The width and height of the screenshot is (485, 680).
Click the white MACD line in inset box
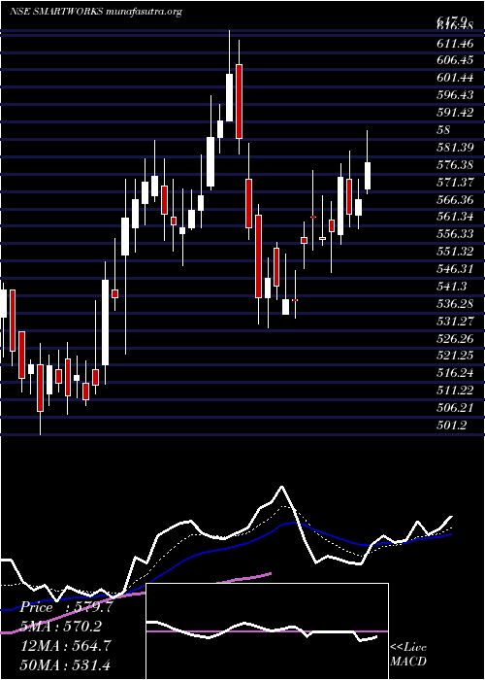click(x=262, y=629)
